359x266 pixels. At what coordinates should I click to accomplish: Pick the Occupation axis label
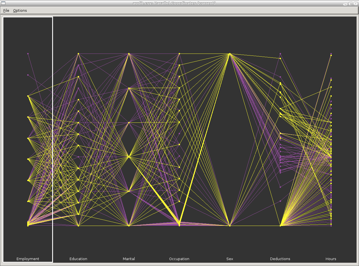point(179,259)
